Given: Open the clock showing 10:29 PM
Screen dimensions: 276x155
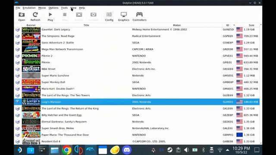Looking at the screenshot, I should pos(241,150).
